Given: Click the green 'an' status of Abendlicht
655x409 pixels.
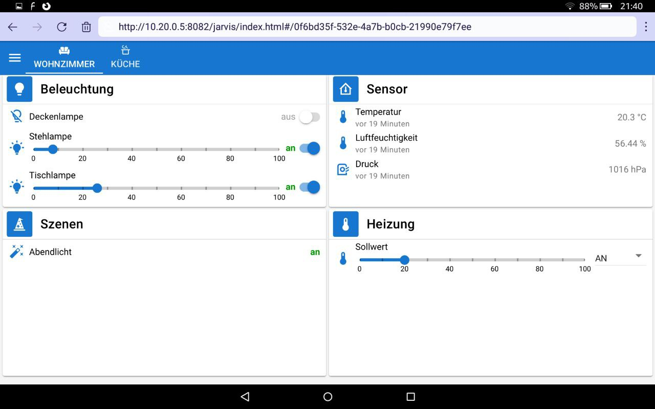Looking at the screenshot, I should [x=315, y=252].
